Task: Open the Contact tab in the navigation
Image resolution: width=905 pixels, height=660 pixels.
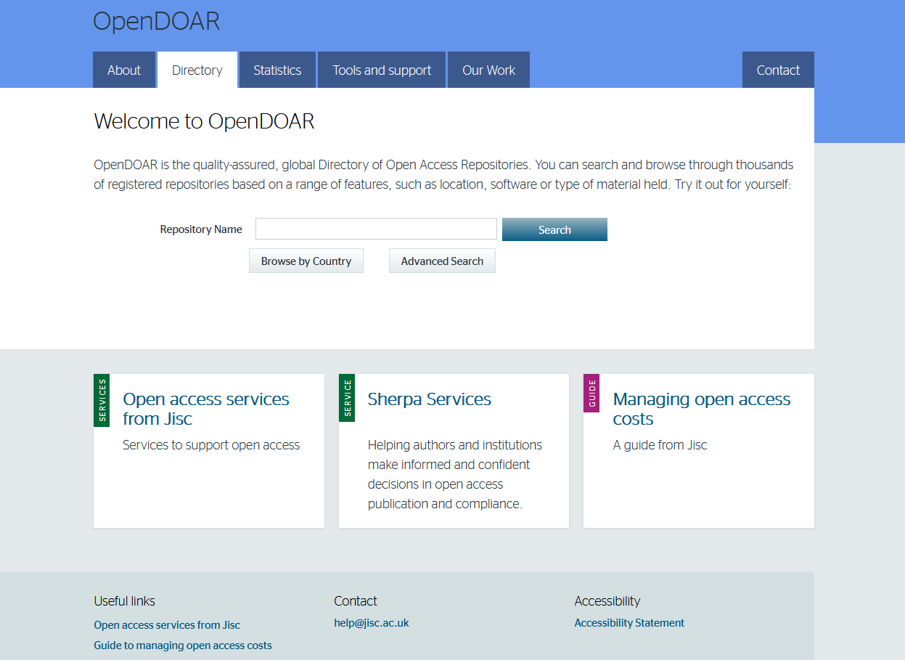Action: pos(778,70)
